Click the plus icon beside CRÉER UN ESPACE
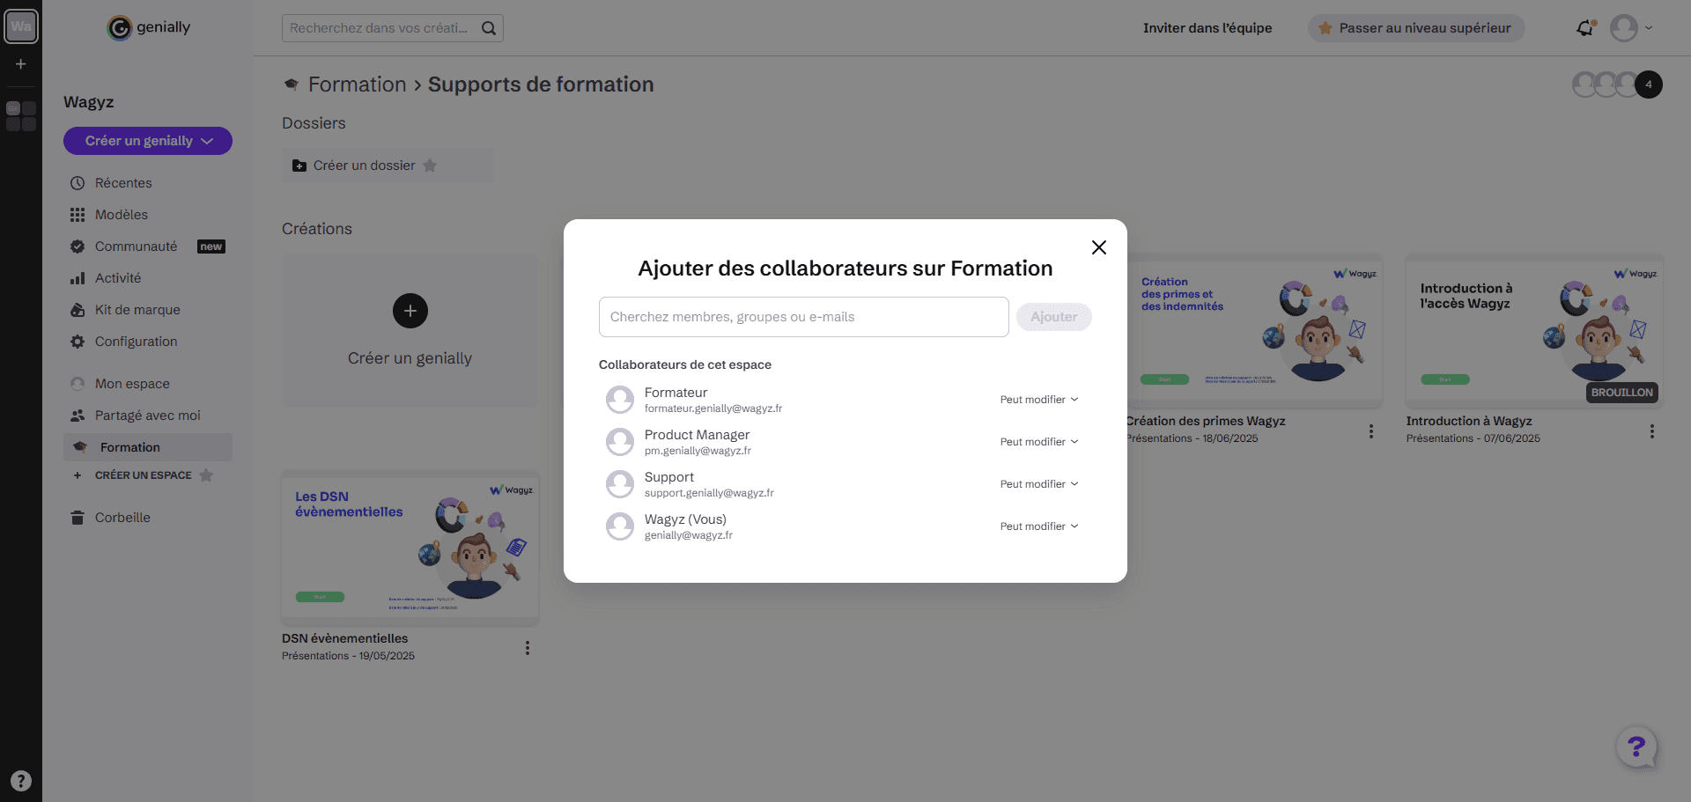Image resolution: width=1691 pixels, height=802 pixels. click(78, 475)
